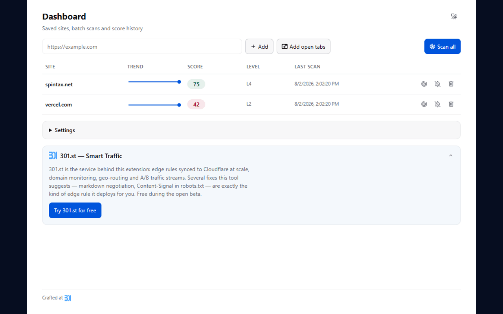503x314 pixels.
Task: Click the SCORE column header
Action: click(x=195, y=67)
